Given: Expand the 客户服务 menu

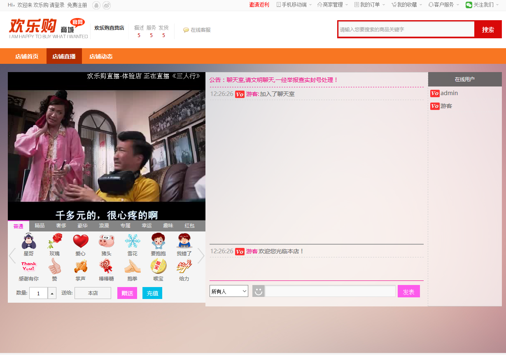Looking at the screenshot, I should pyautogui.click(x=444, y=5).
